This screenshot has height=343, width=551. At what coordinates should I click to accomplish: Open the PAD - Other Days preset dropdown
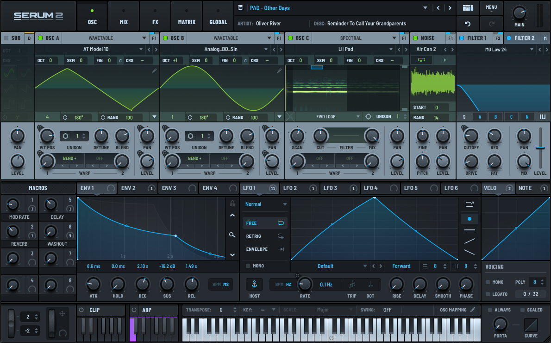[425, 8]
